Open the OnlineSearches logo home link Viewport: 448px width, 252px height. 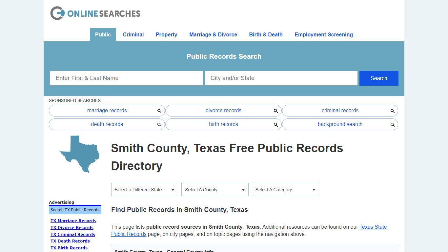click(x=95, y=13)
